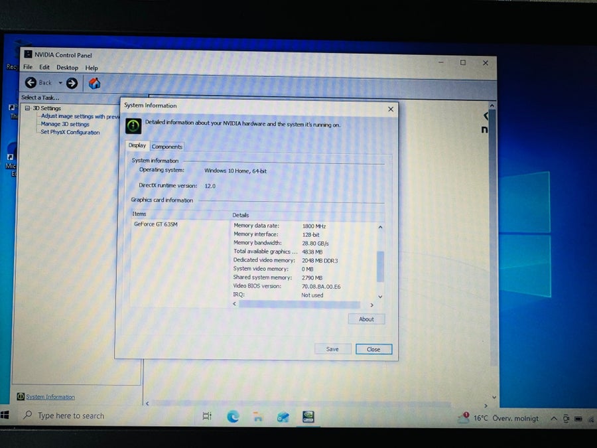The width and height of the screenshot is (597, 448).
Task: Maximize the NVIDIA Control Panel window
Action: pyautogui.click(x=463, y=62)
